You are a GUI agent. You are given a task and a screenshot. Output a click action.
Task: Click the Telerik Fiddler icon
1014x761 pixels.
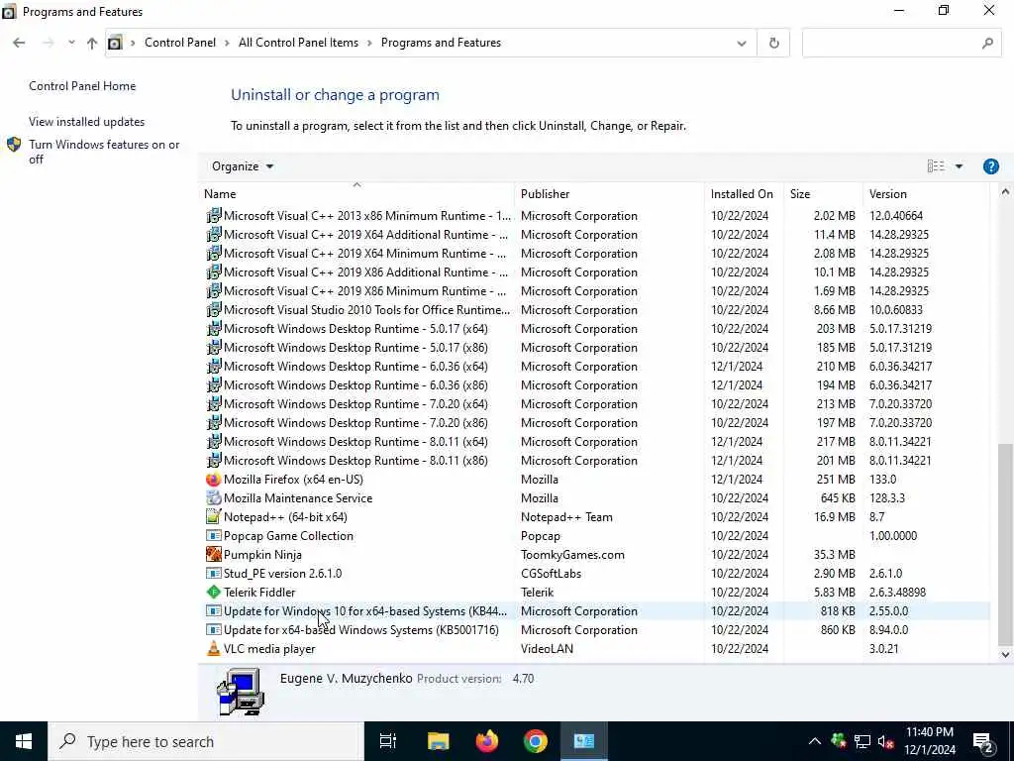(214, 593)
